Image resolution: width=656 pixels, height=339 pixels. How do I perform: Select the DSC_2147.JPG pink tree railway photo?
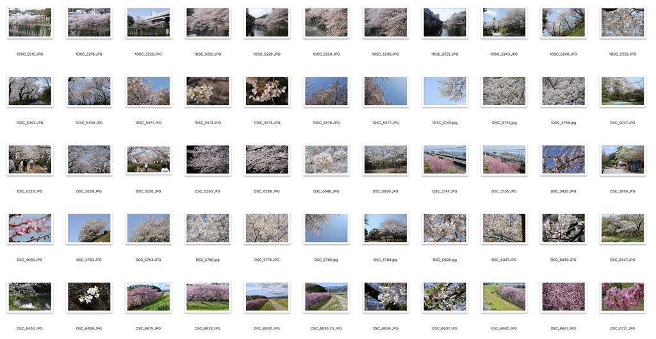(x=445, y=159)
